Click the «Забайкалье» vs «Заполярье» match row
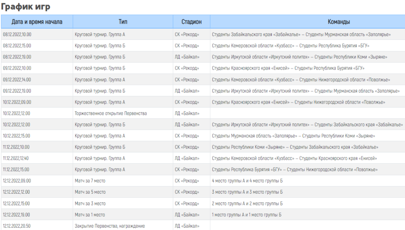The height and width of the screenshot is (230, 405). (301, 34)
